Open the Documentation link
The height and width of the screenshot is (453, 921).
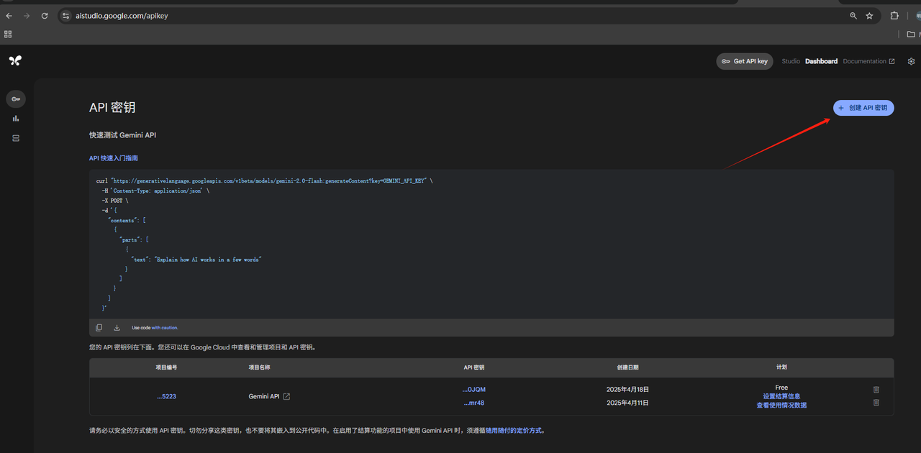(868, 61)
